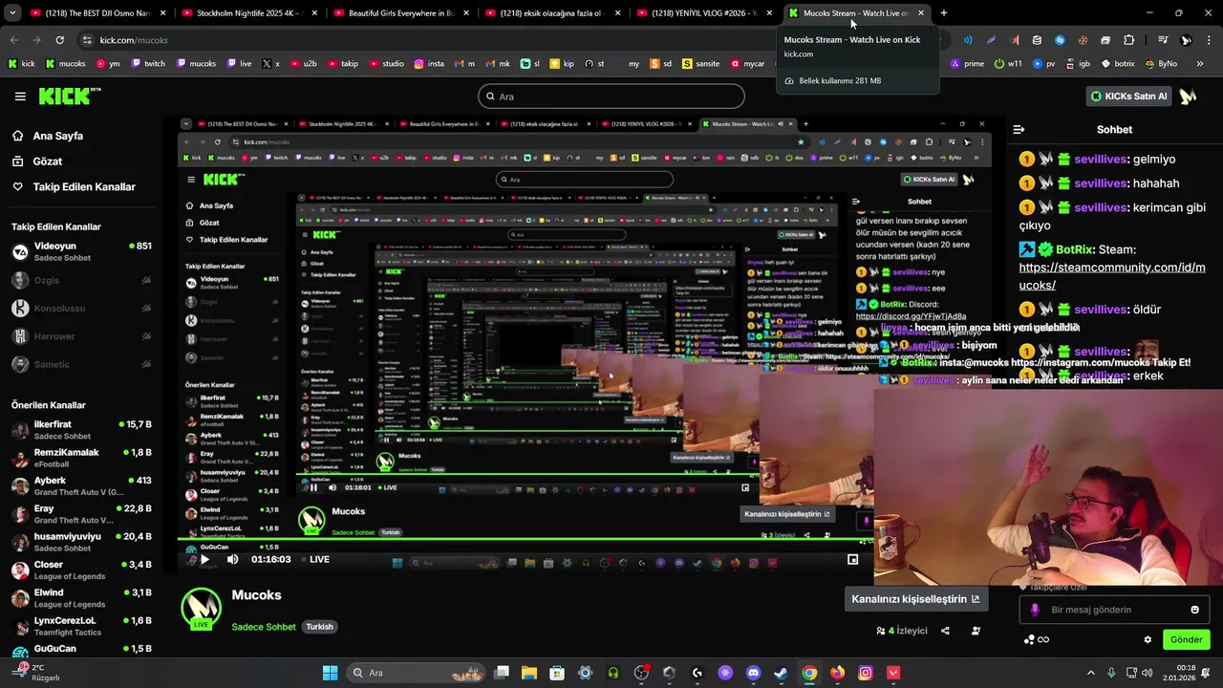Open the Steam community link in chat
The height and width of the screenshot is (688, 1223).
click(x=1112, y=276)
